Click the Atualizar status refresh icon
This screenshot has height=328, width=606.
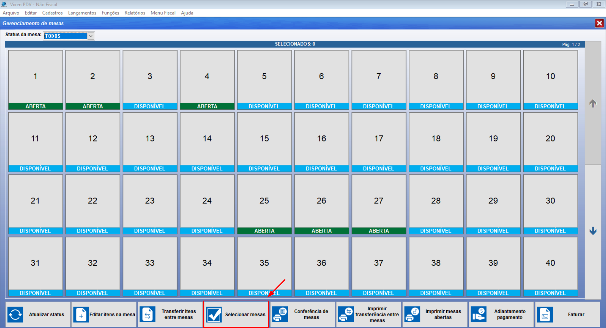tap(15, 314)
